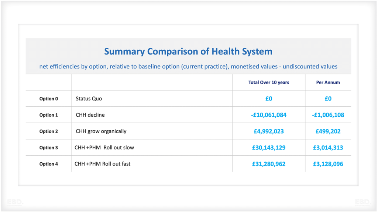Screen dimensions: 378x212
Task: Select the Option 2 row label
Action: click(49, 131)
